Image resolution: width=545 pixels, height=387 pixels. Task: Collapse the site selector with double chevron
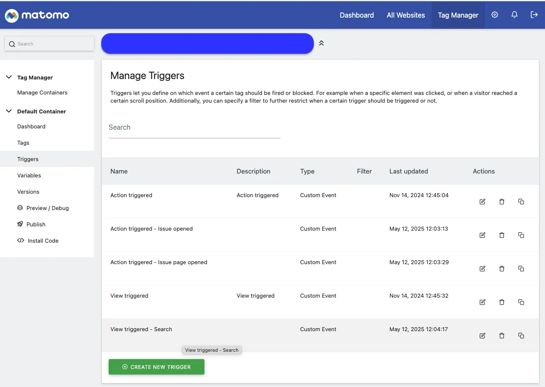pos(321,43)
